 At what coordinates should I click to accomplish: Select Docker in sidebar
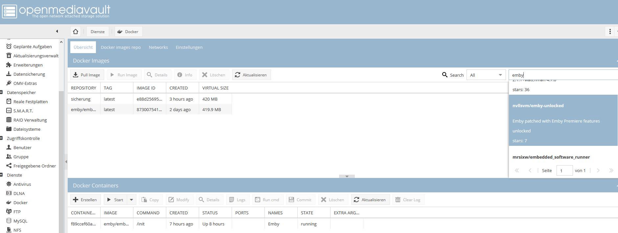pyautogui.click(x=17, y=203)
